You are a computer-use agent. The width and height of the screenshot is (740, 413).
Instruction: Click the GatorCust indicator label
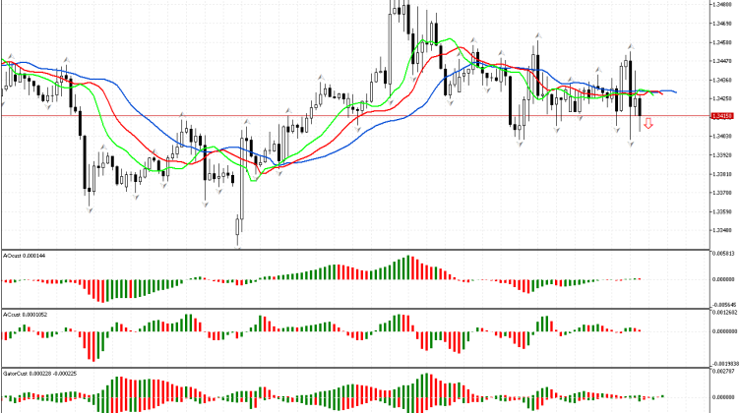tap(31, 374)
